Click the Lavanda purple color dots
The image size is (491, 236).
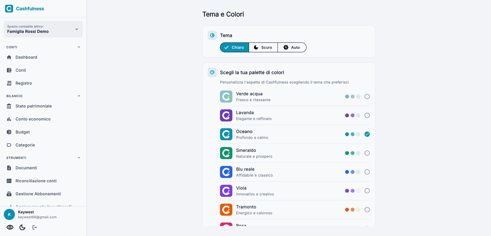click(x=353, y=115)
